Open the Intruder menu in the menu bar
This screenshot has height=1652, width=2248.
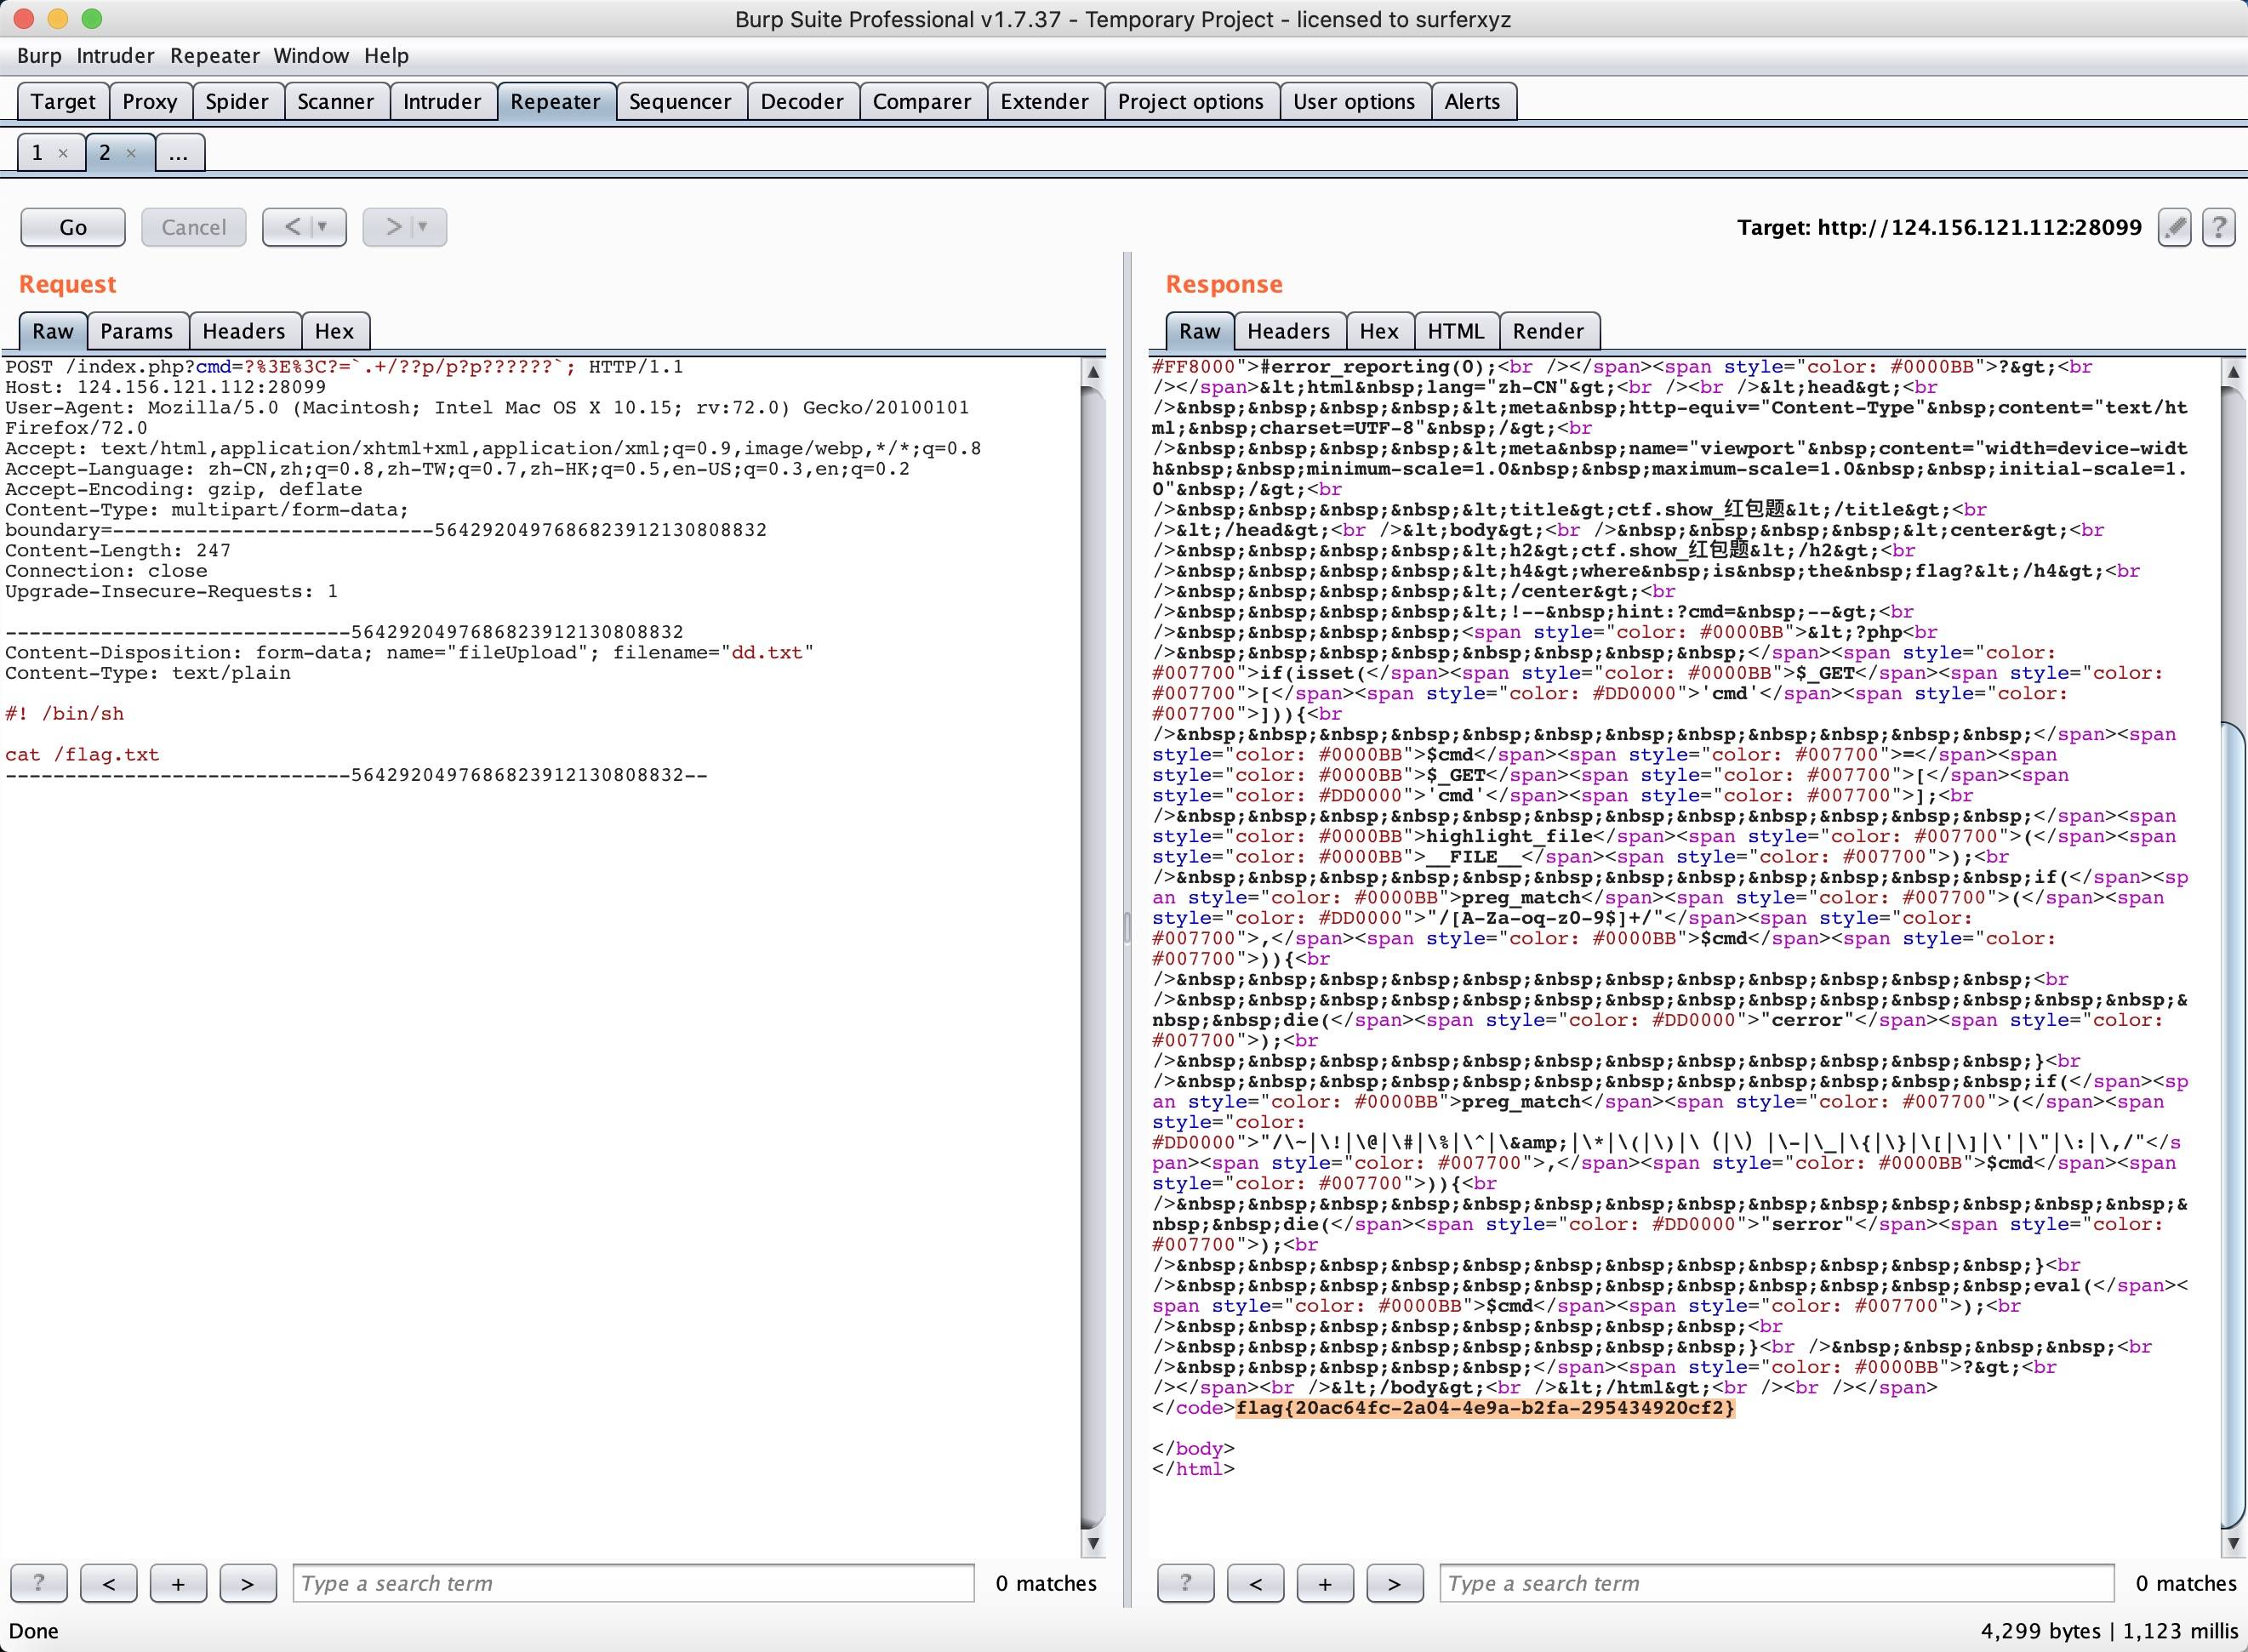[x=115, y=56]
